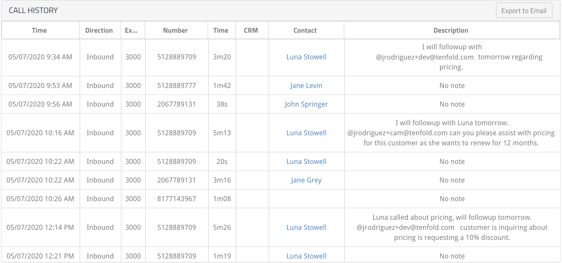Click the Description column header
The width and height of the screenshot is (562, 263).
(x=451, y=30)
